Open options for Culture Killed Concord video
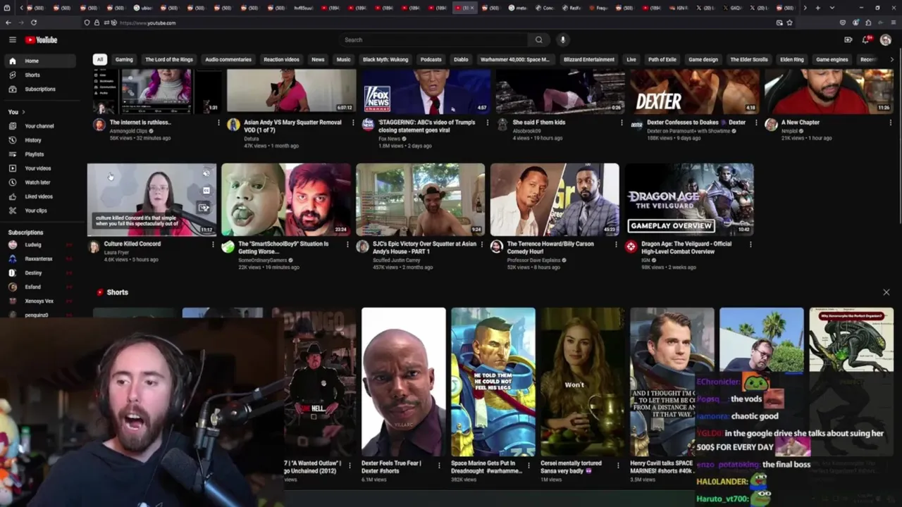 213,244
